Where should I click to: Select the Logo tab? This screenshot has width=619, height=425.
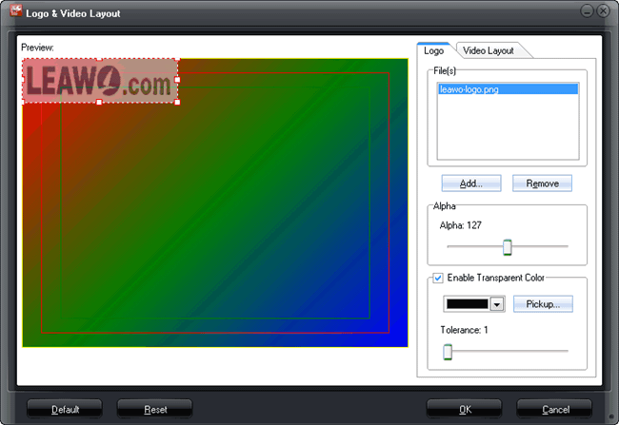pos(434,50)
